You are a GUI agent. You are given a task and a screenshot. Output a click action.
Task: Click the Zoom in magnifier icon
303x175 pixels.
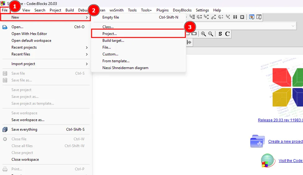click(x=204, y=34)
